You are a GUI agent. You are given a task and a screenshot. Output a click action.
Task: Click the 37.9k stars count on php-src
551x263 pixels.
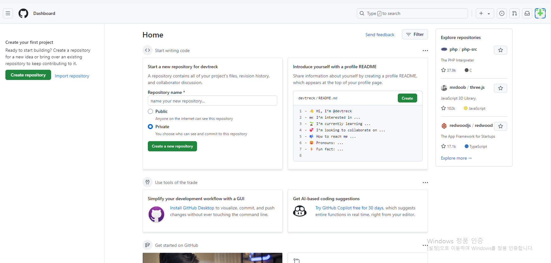(x=449, y=70)
